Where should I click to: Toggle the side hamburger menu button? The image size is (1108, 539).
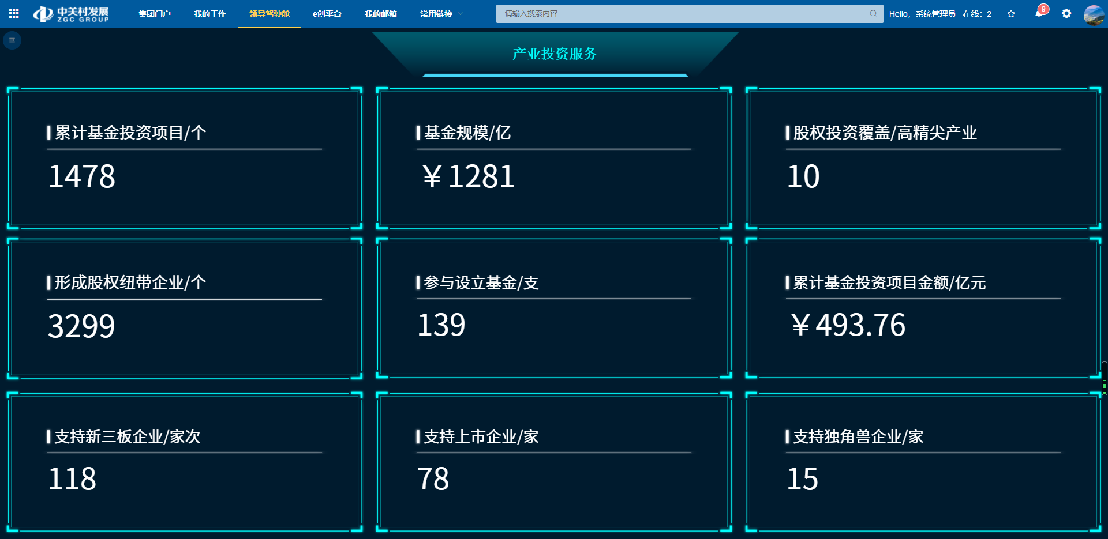(x=12, y=40)
